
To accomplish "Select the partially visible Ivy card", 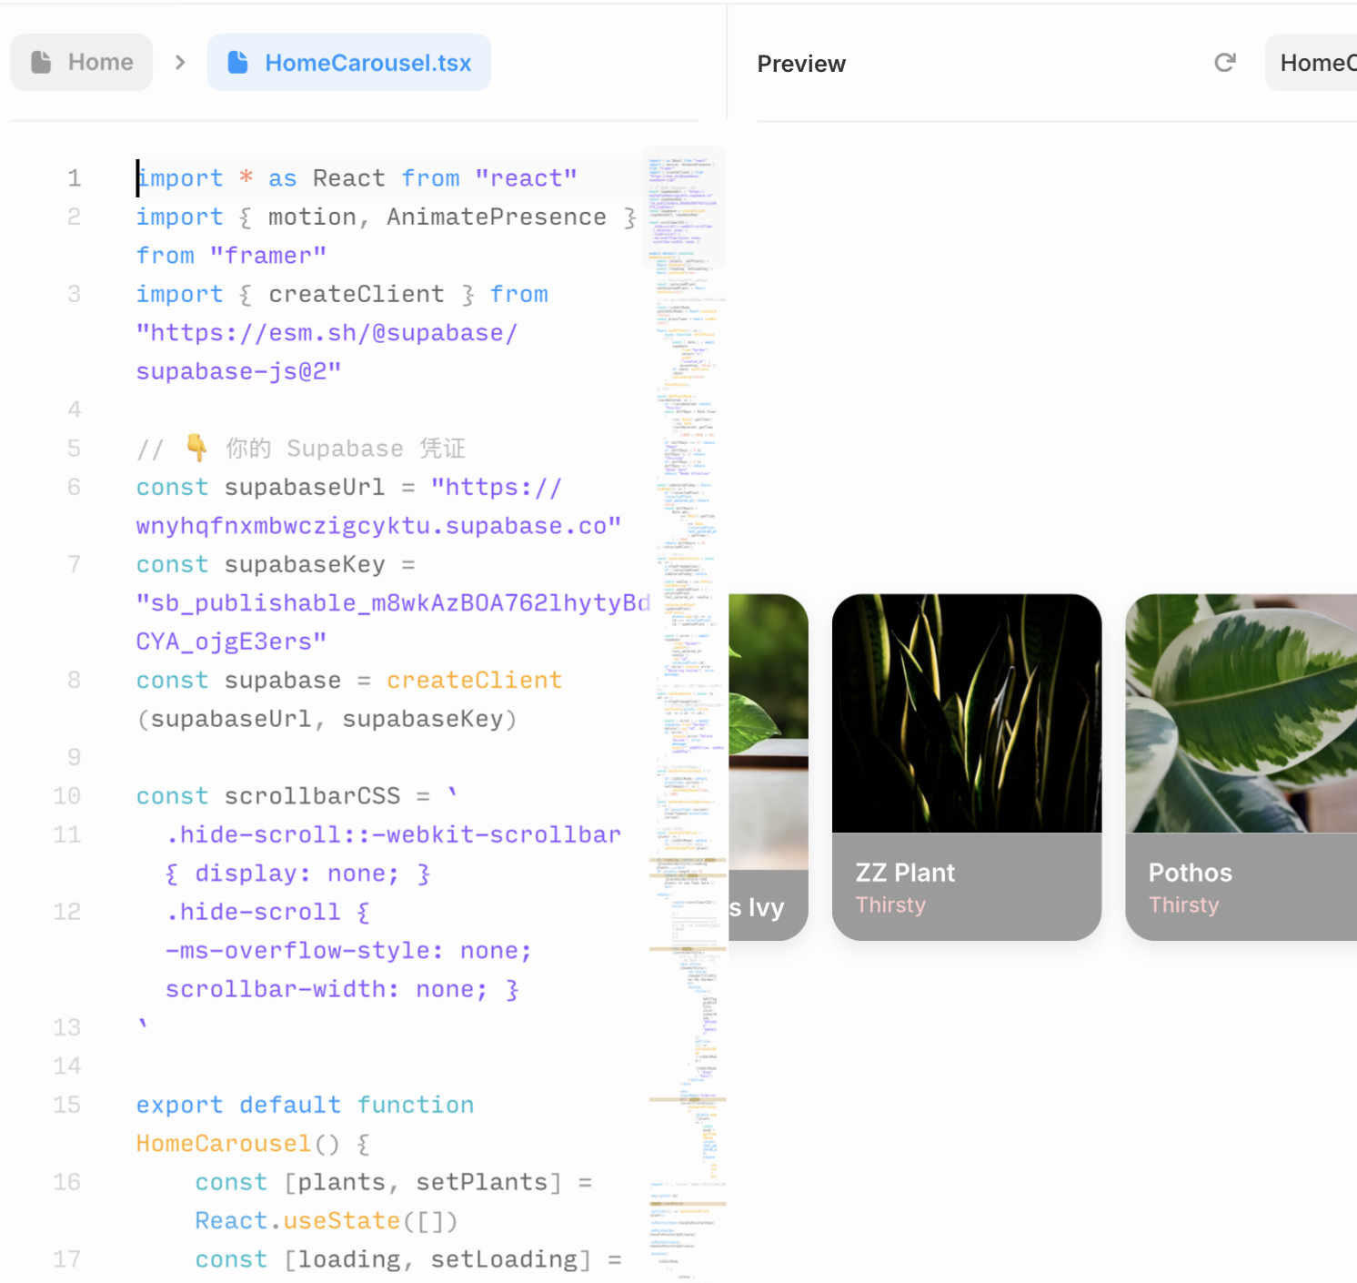I will point(769,767).
